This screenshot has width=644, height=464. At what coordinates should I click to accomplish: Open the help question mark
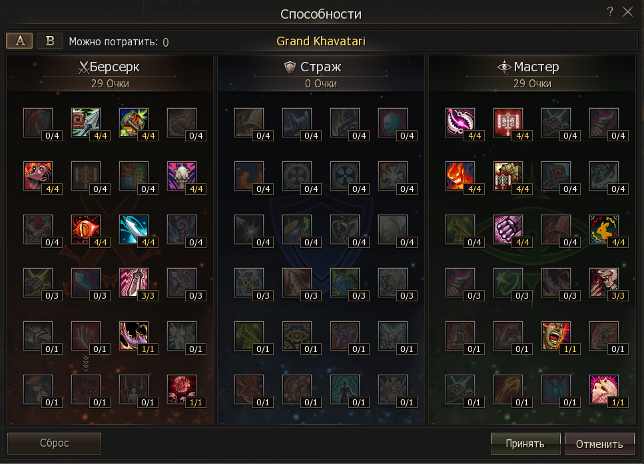pos(610,12)
